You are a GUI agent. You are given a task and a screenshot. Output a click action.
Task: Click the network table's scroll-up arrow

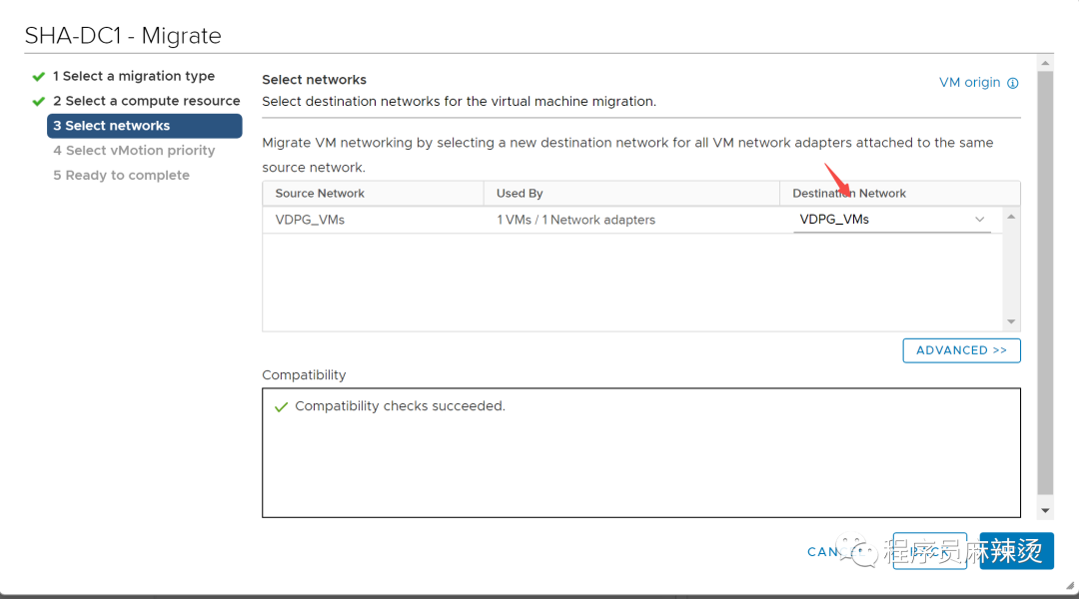pyautogui.click(x=1011, y=217)
